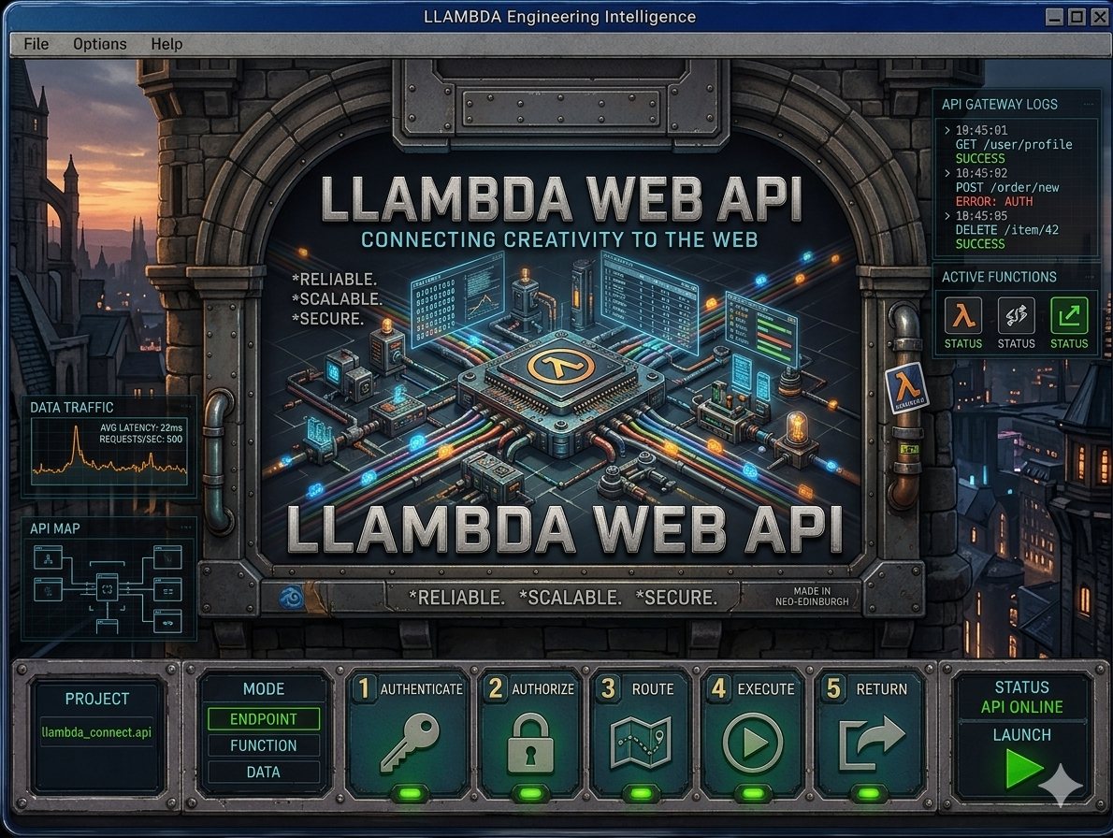Expand the 10:45:05 DELETE log entry
Viewport: 1113px width, 838px height.
pos(947,215)
